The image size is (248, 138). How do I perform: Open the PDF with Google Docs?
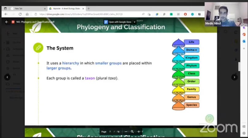(x=118, y=22)
